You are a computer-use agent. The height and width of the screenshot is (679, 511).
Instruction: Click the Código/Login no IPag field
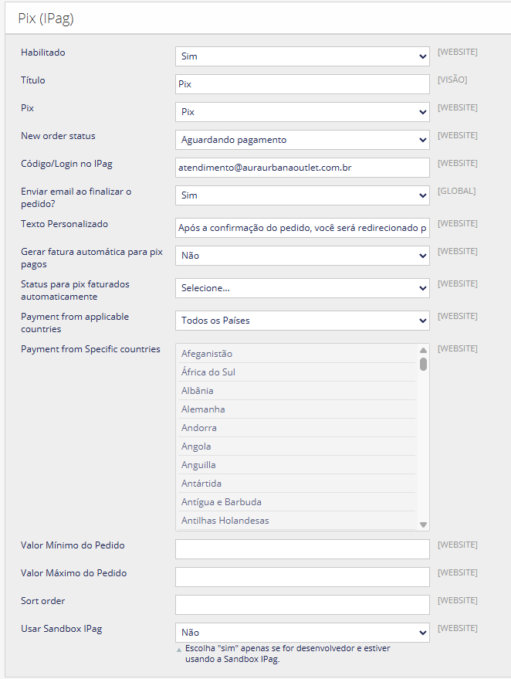(302, 168)
